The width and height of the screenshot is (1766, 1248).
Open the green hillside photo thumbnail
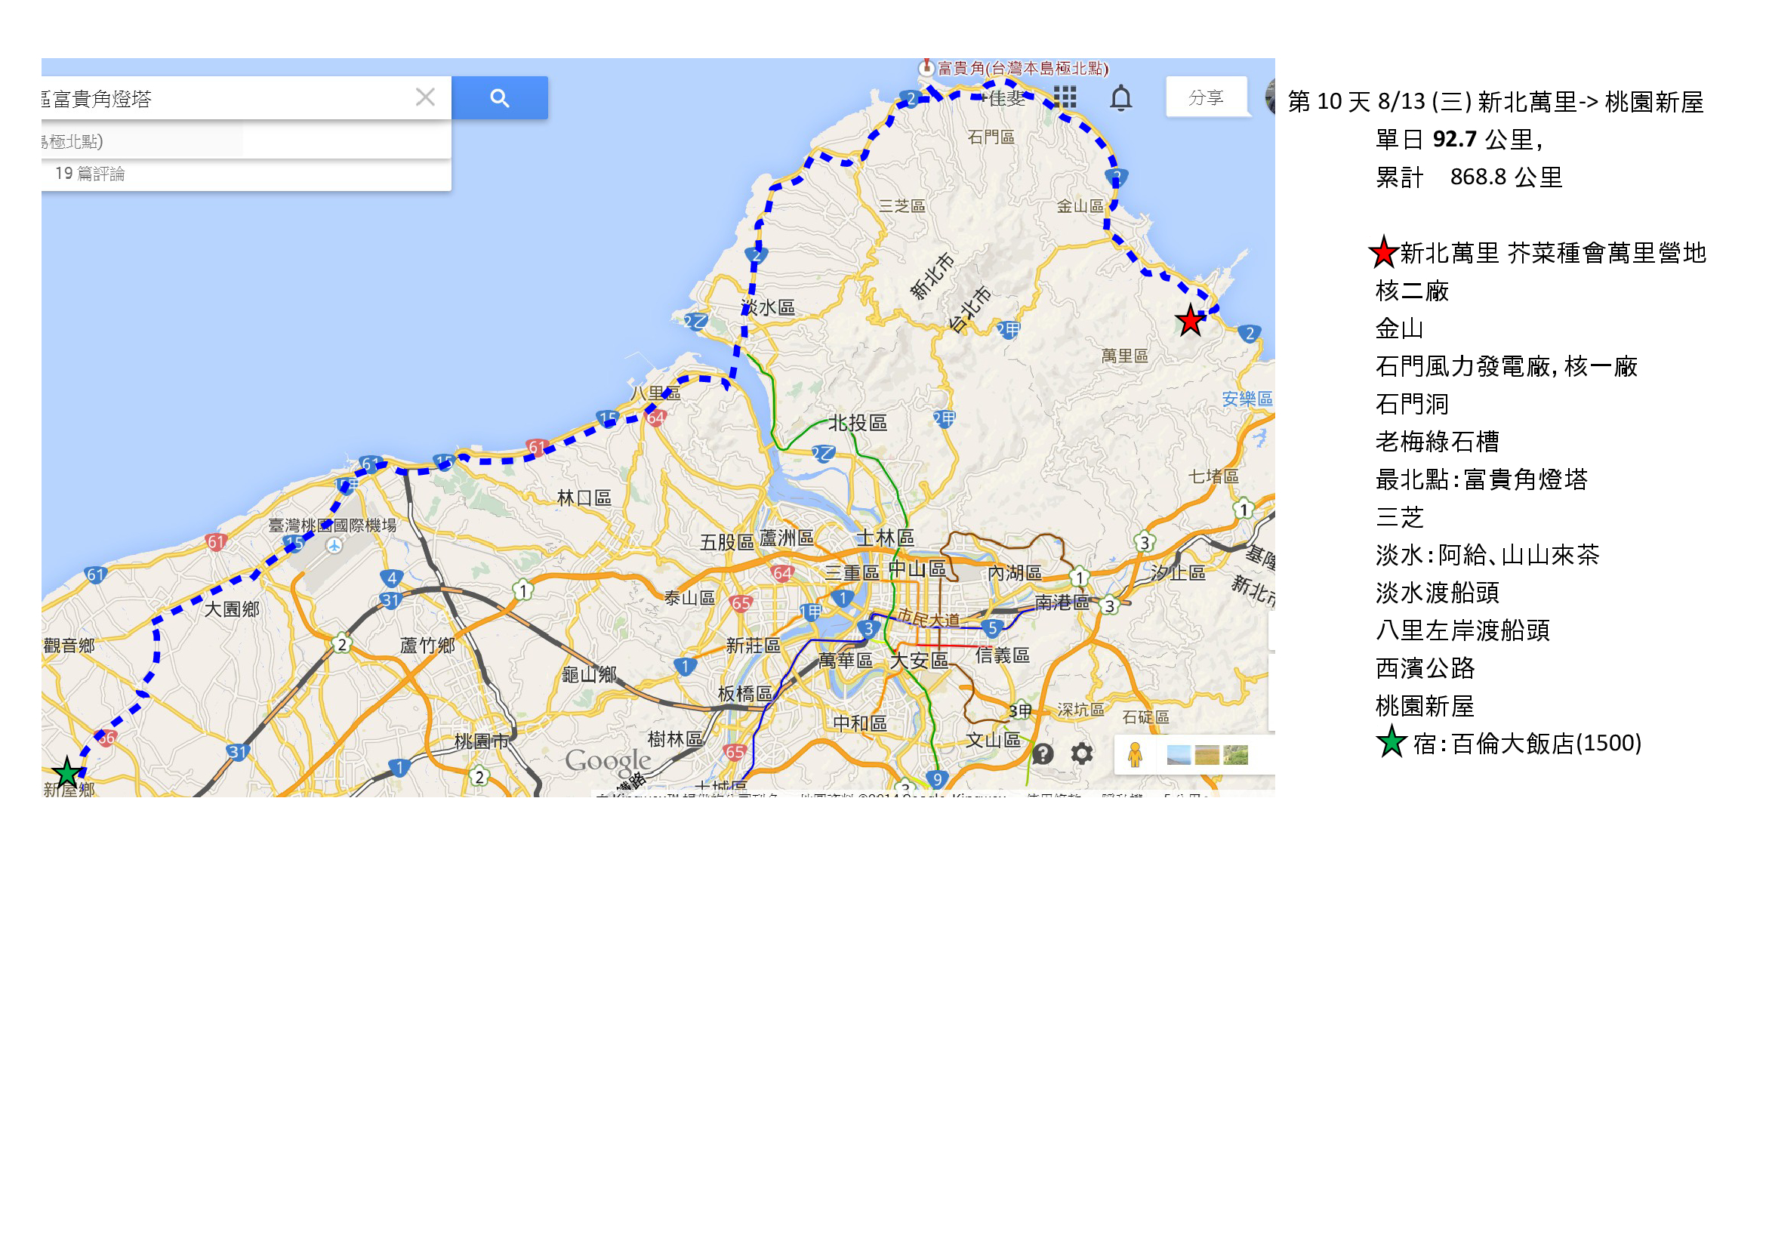tap(1235, 755)
